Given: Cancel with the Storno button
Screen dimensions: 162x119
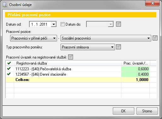Looking at the screenshot, I should point(147,111).
